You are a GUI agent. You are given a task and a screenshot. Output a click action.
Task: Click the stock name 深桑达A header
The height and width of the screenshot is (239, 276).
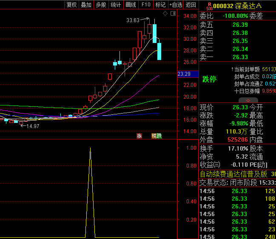pyautogui.click(x=250, y=5)
